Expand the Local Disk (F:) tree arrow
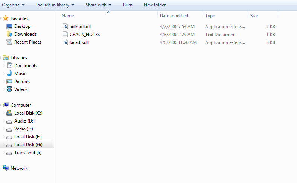297x183 pixels. coord(4,137)
